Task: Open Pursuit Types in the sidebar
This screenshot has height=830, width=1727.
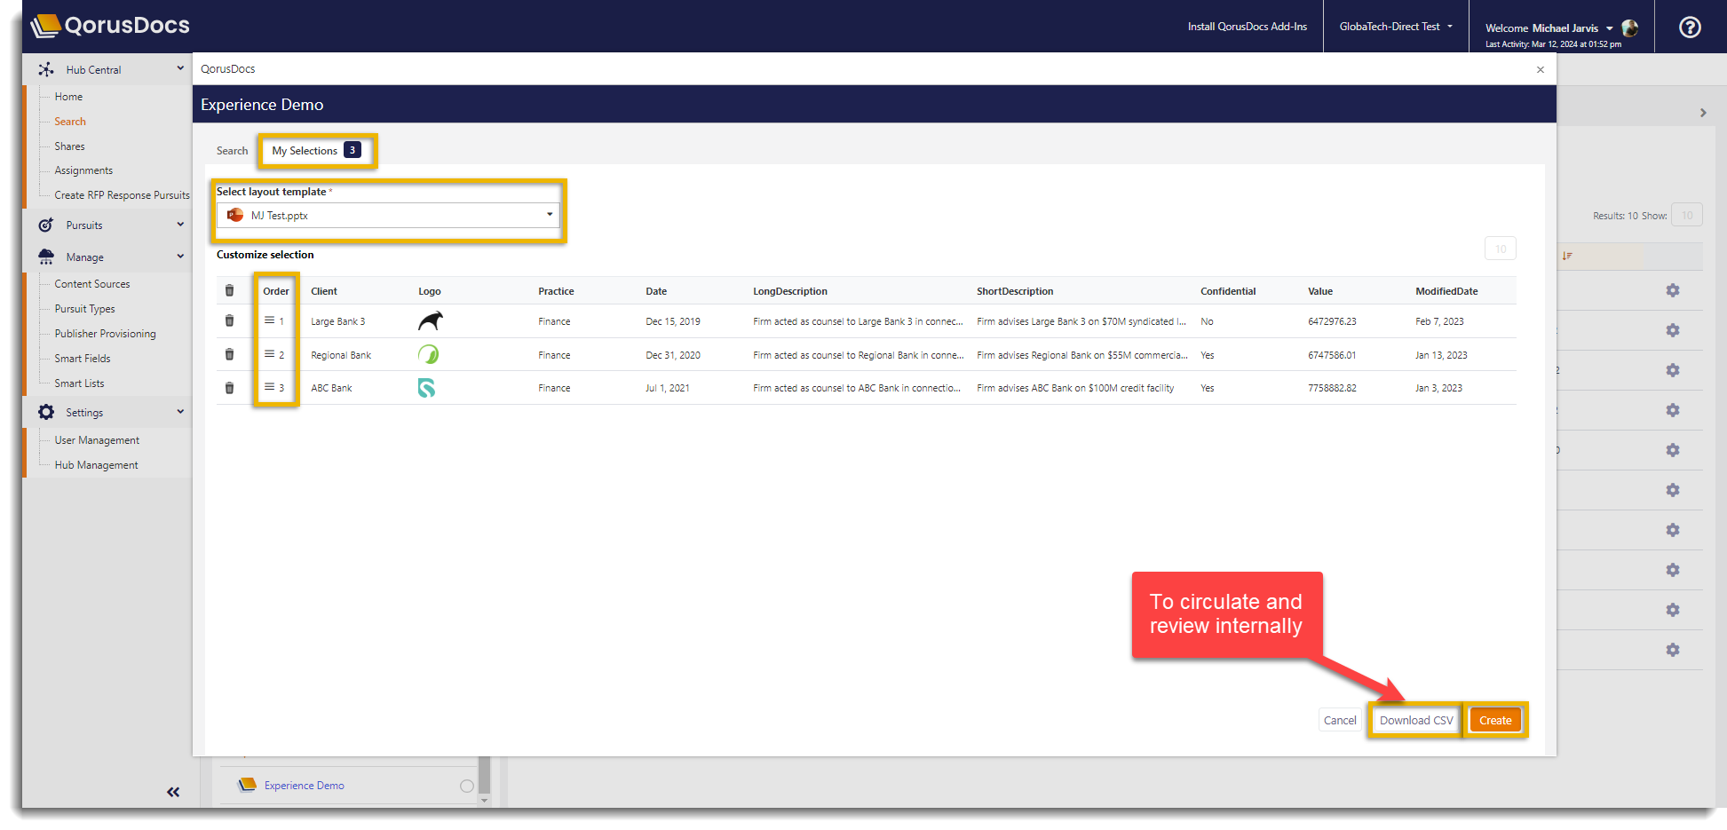Action: [x=84, y=309]
